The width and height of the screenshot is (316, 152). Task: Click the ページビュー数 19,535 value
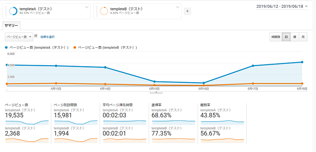(x=14, y=115)
